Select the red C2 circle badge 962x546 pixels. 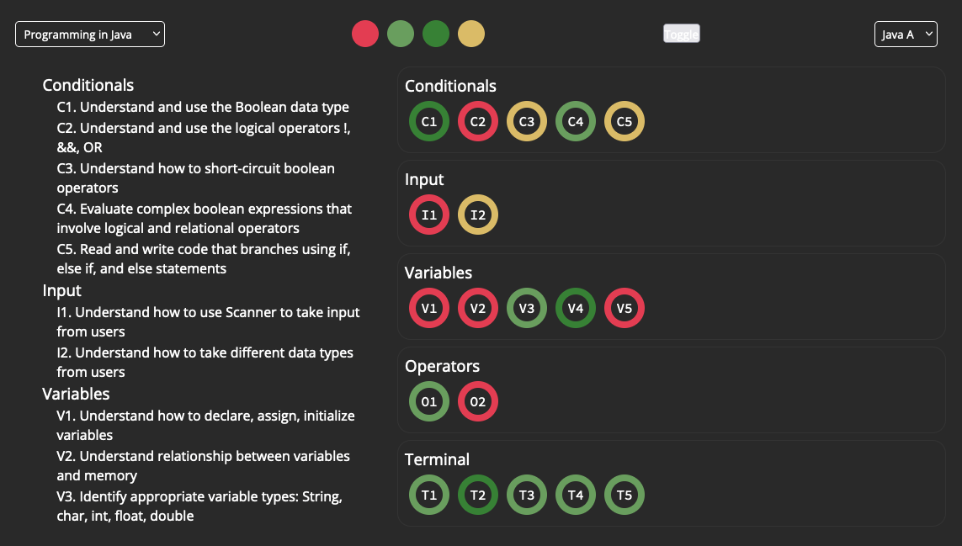click(478, 121)
